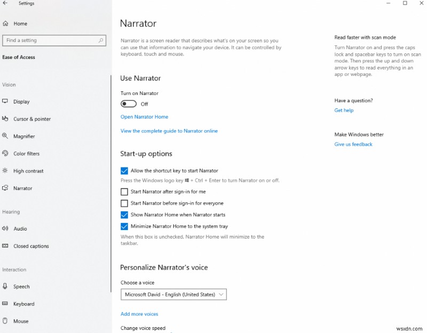Enable Start Narrator after sign-in for me
Viewport: 427px width, 333px height.
[x=124, y=192]
